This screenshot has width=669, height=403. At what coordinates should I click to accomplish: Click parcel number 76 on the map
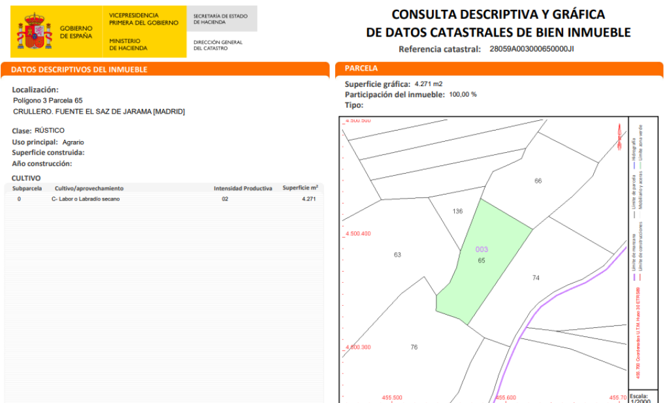pos(414,347)
